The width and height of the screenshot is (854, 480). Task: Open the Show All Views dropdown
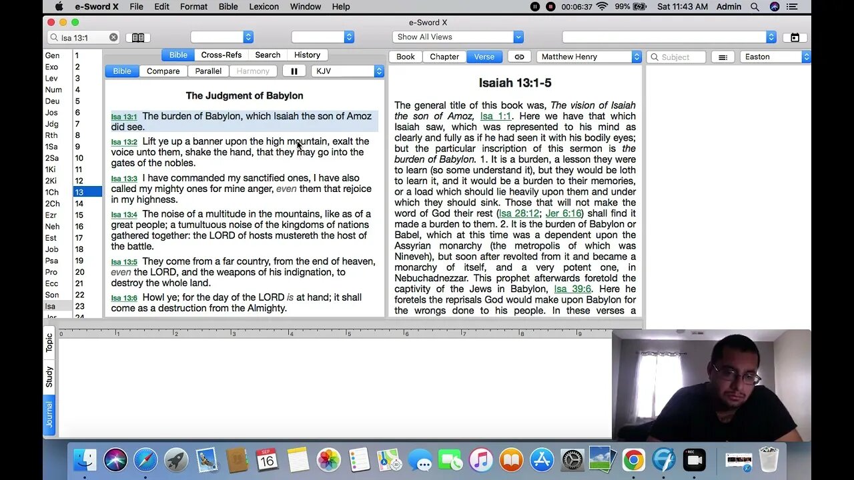pyautogui.click(x=458, y=37)
